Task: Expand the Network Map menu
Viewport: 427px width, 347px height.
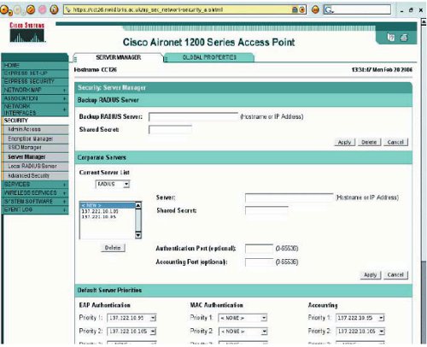Action: [35, 90]
